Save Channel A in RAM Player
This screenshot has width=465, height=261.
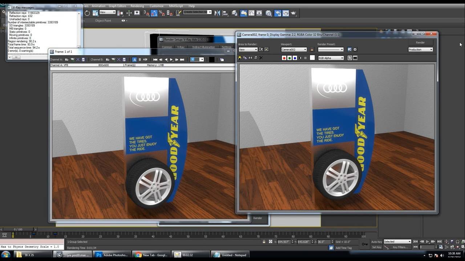pos(83,59)
